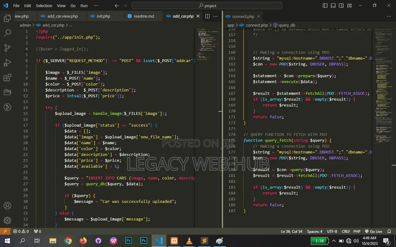Open notifications bell in status bar
Viewport: 396px width, 247px height.
click(390, 231)
